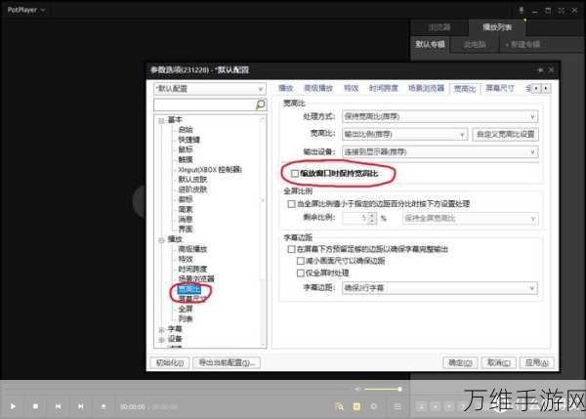Switch to the 时间跨度 tab

(384, 88)
